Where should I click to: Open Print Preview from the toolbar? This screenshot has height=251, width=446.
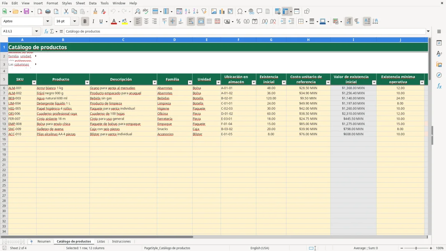coord(56,12)
